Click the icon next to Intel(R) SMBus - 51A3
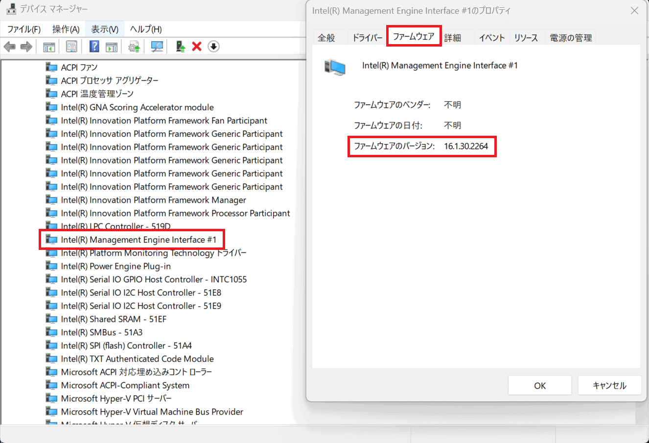The height and width of the screenshot is (443, 649). [x=51, y=332]
